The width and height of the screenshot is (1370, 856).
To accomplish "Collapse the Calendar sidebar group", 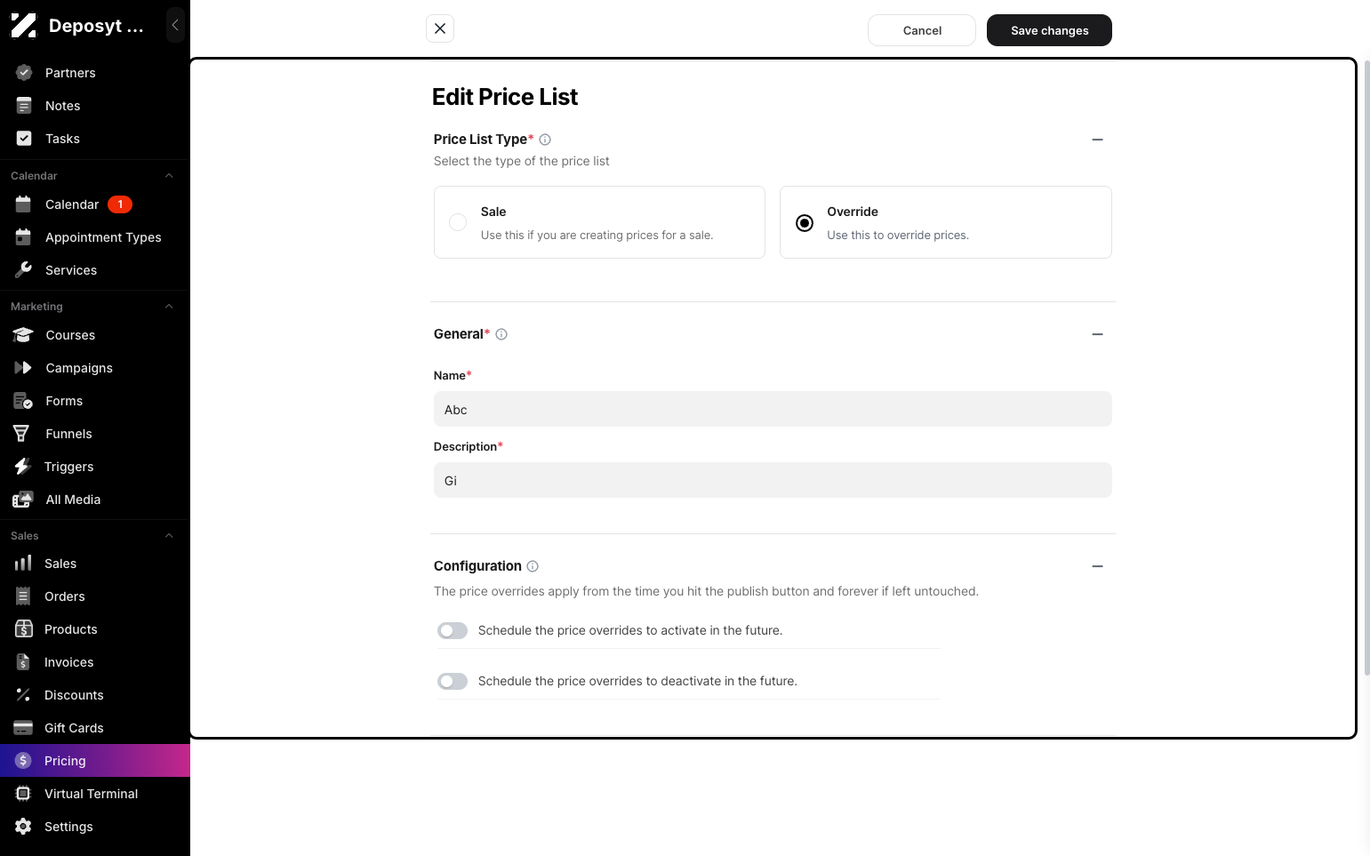I will [x=169, y=176].
